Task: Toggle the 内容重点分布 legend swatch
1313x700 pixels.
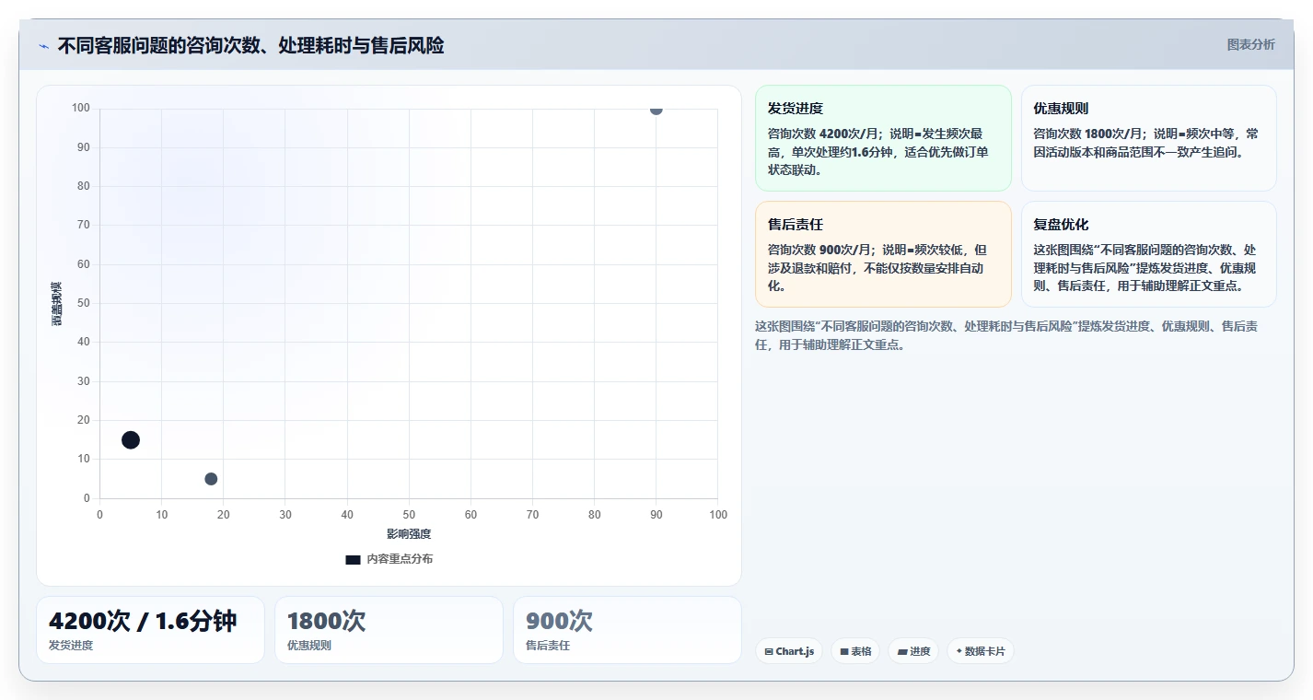Action: pyautogui.click(x=353, y=559)
